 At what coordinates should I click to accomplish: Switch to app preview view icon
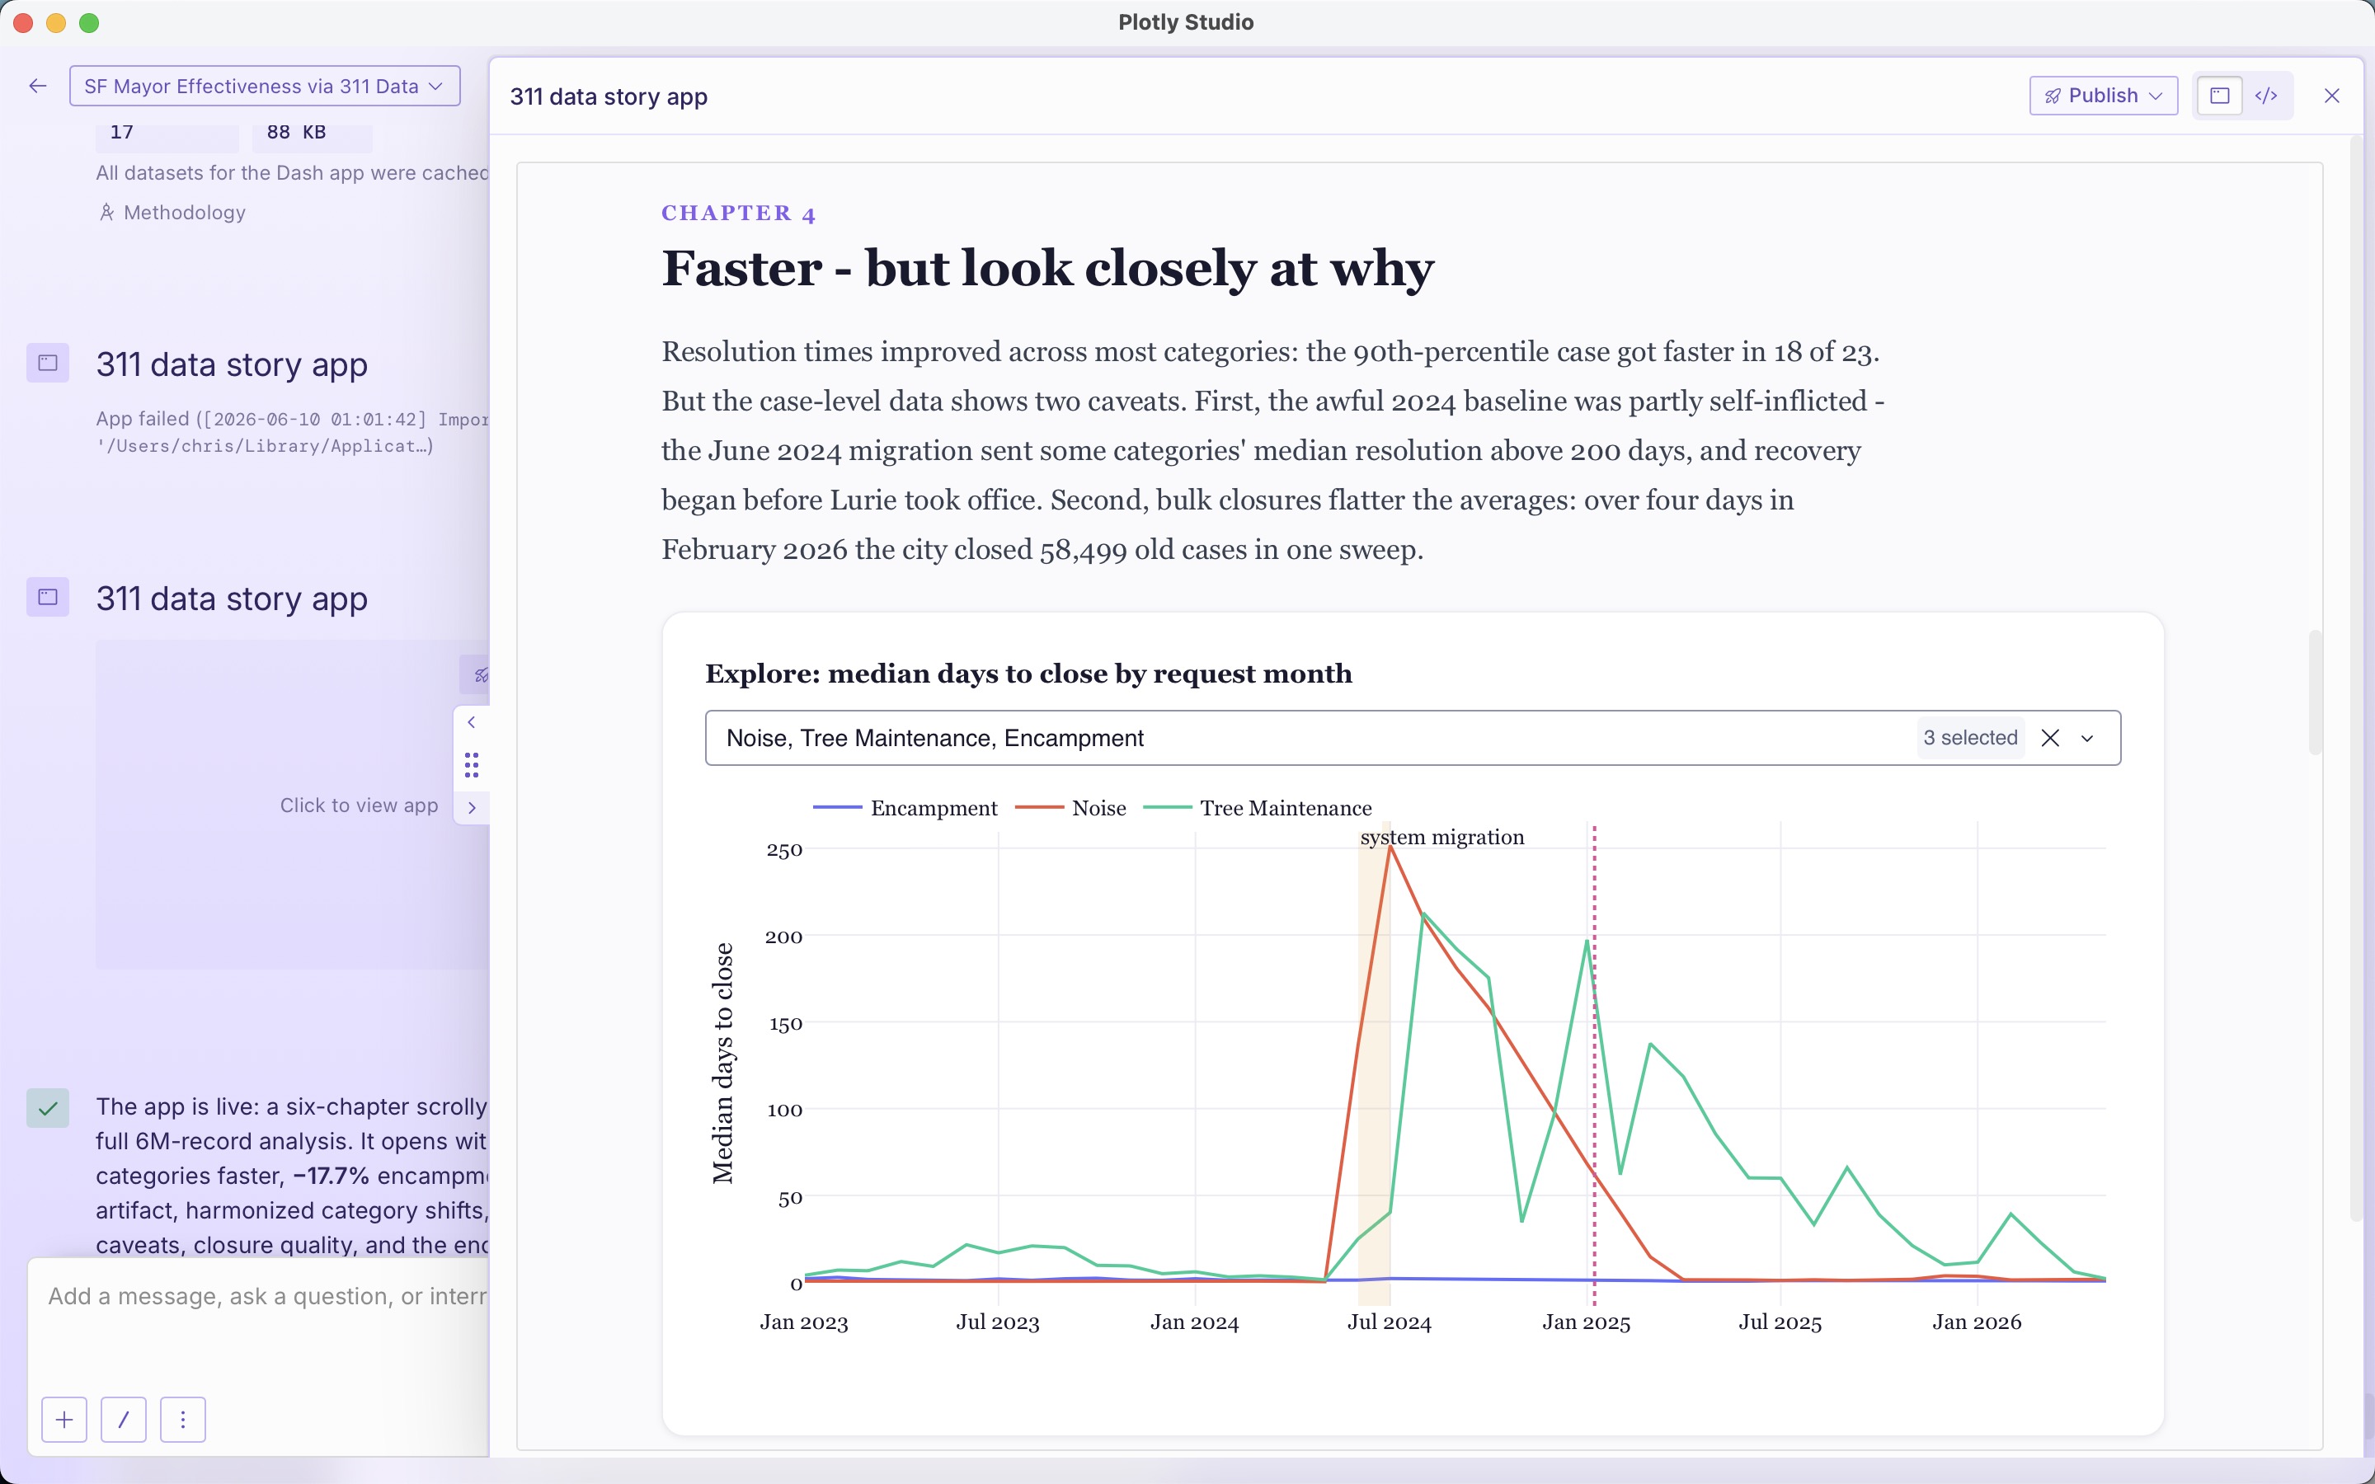click(x=2219, y=95)
